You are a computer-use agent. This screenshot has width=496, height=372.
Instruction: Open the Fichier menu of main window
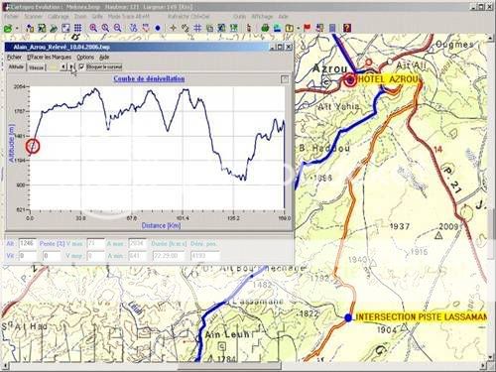pos(11,16)
